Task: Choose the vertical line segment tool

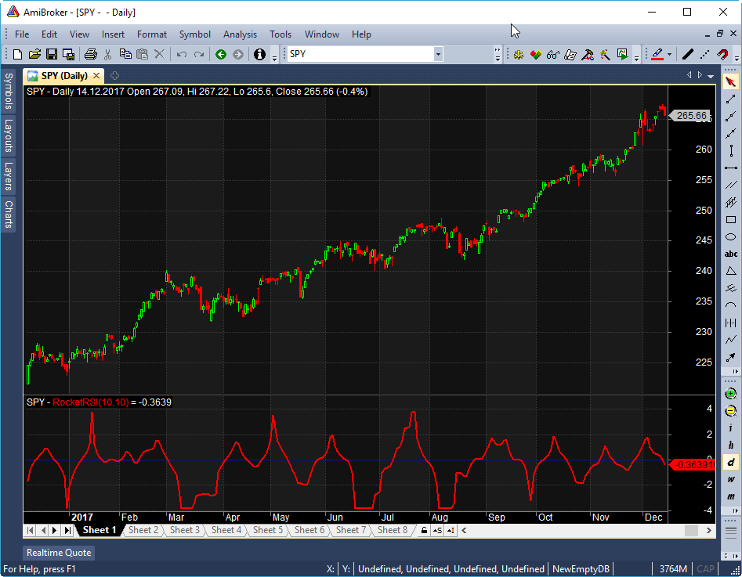Action: click(x=731, y=151)
